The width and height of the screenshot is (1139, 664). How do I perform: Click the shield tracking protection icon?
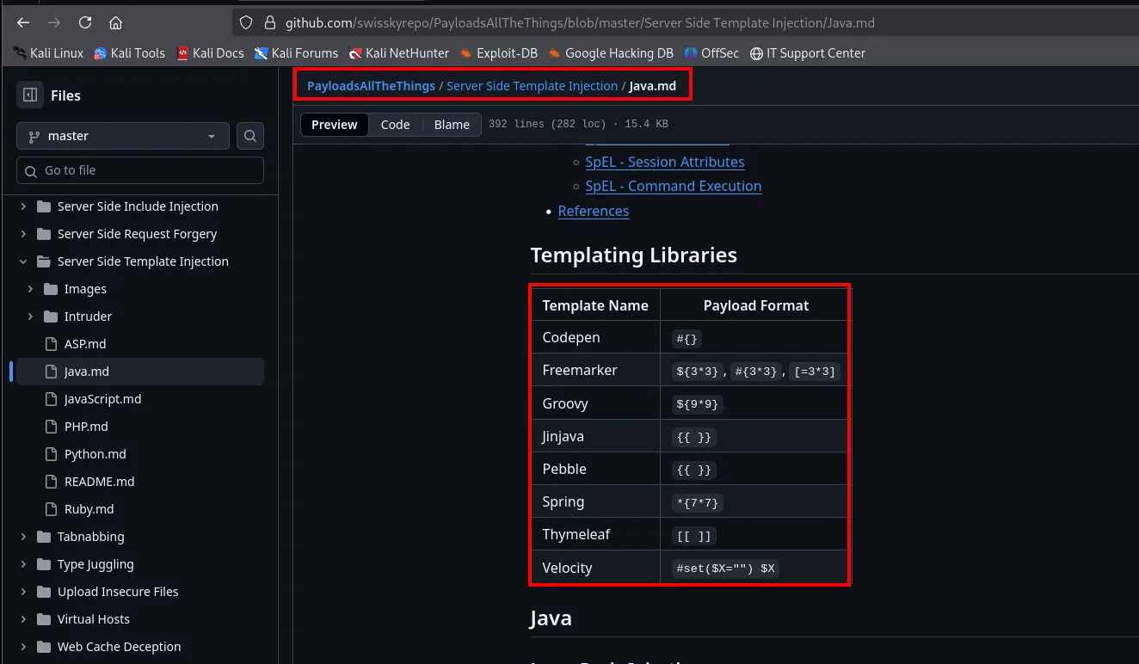246,23
